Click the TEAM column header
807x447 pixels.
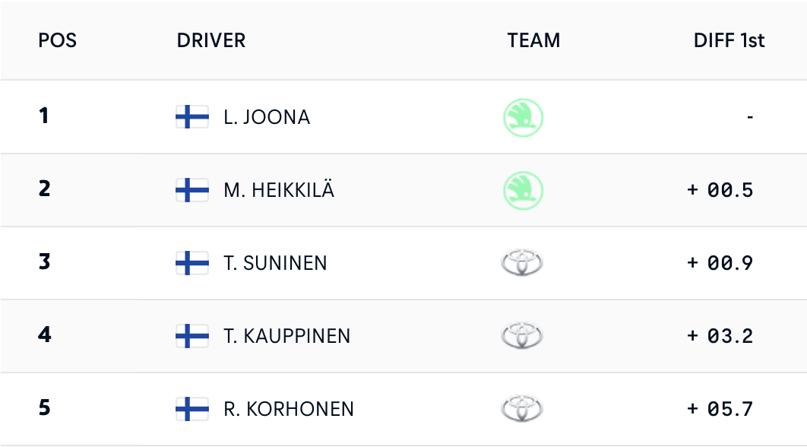click(x=533, y=40)
